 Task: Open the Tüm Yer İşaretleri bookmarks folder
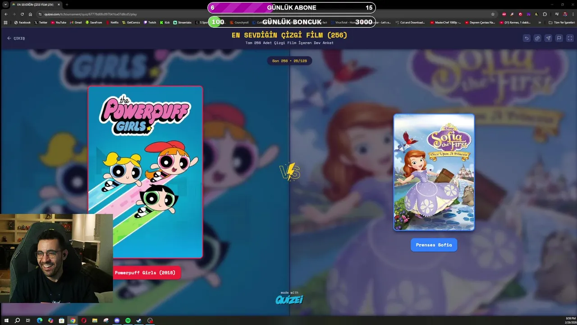pos(562,22)
